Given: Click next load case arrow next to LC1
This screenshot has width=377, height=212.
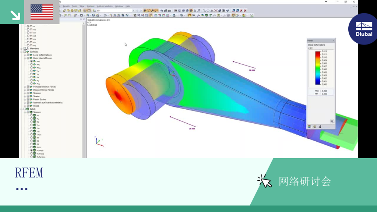Looking at the screenshot, I should (x=141, y=11).
